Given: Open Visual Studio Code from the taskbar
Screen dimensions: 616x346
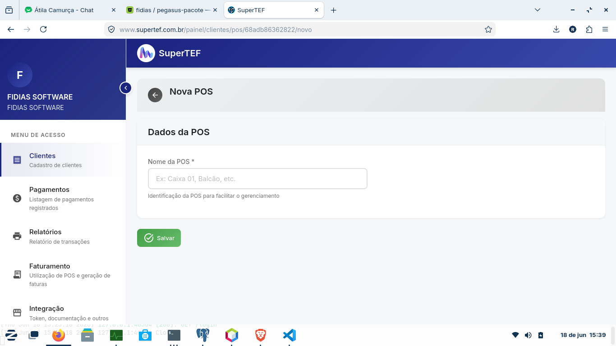Looking at the screenshot, I should 290,335.
